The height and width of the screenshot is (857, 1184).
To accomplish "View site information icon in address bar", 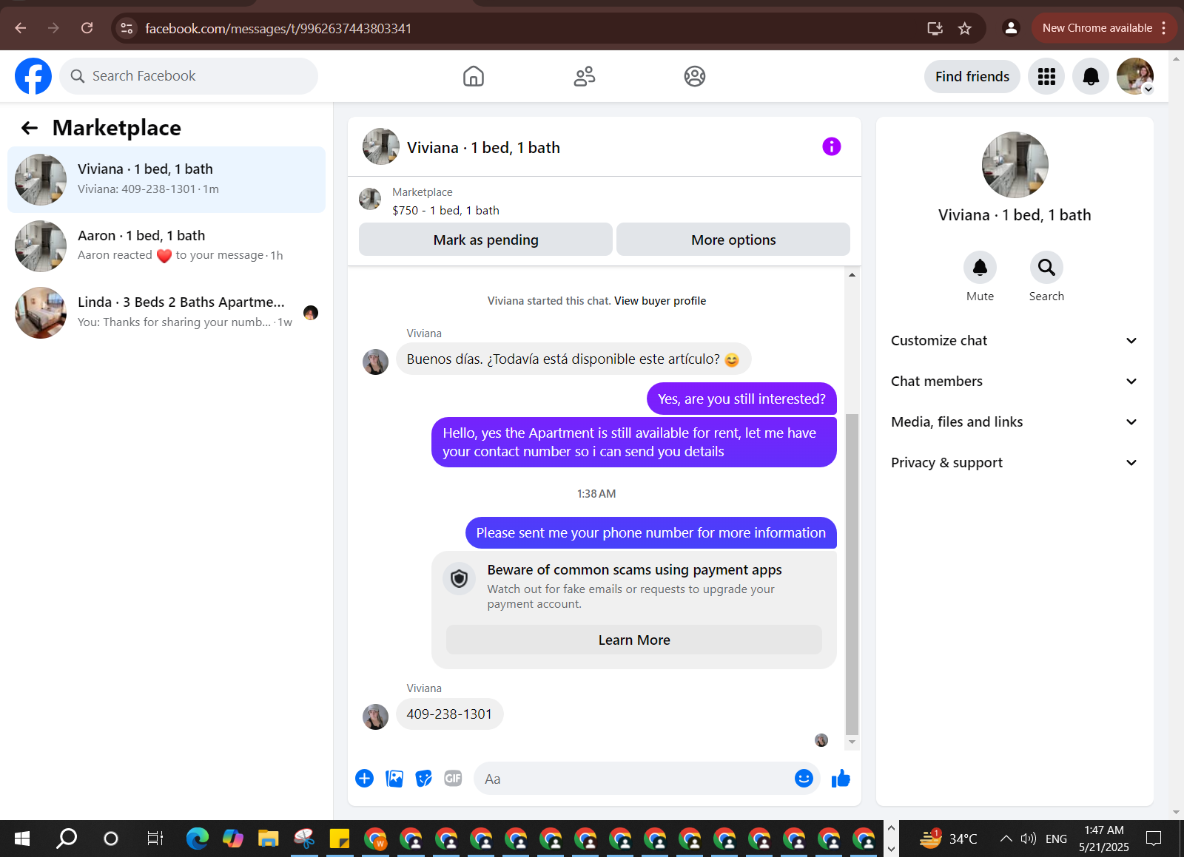I will pyautogui.click(x=127, y=28).
